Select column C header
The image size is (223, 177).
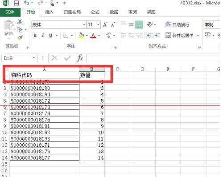[x=117, y=69]
